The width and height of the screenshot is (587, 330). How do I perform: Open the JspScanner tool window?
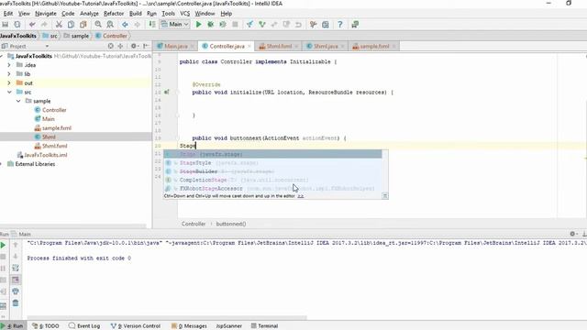pyautogui.click(x=228, y=326)
